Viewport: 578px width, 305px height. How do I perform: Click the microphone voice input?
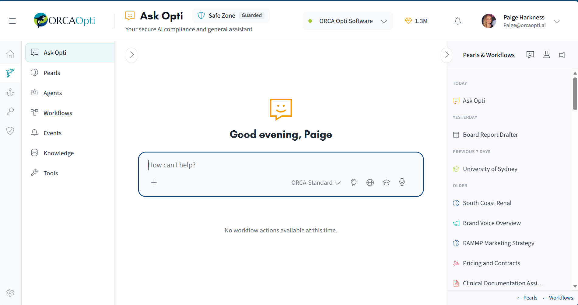pos(402,182)
